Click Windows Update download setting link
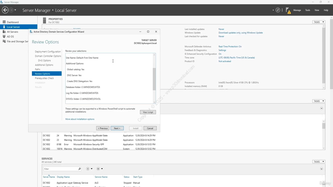The image size is (333, 187). coord(241,33)
